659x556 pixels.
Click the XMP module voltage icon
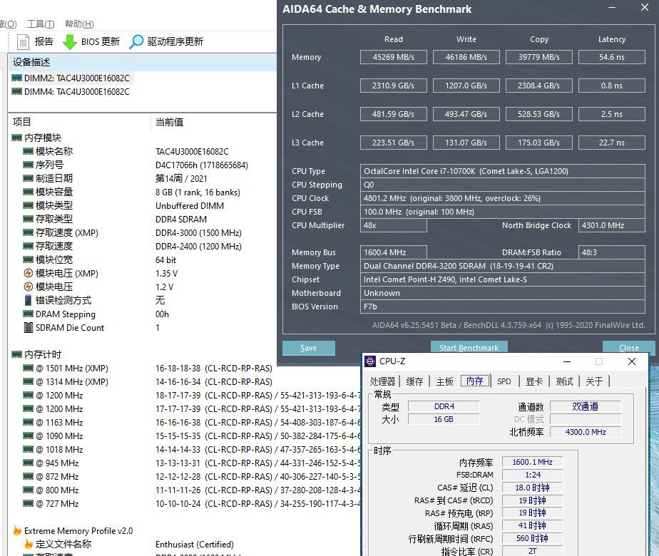coord(29,274)
